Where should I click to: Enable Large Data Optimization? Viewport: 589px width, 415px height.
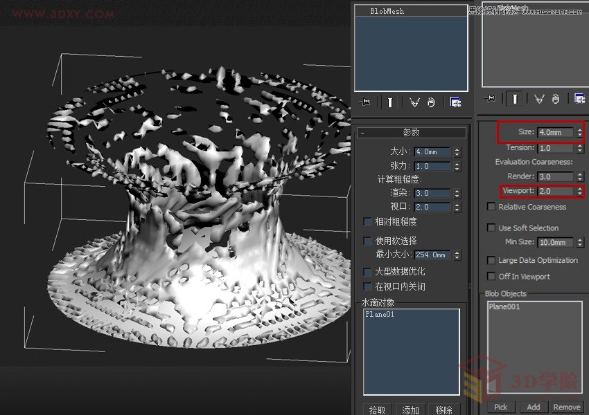491,260
